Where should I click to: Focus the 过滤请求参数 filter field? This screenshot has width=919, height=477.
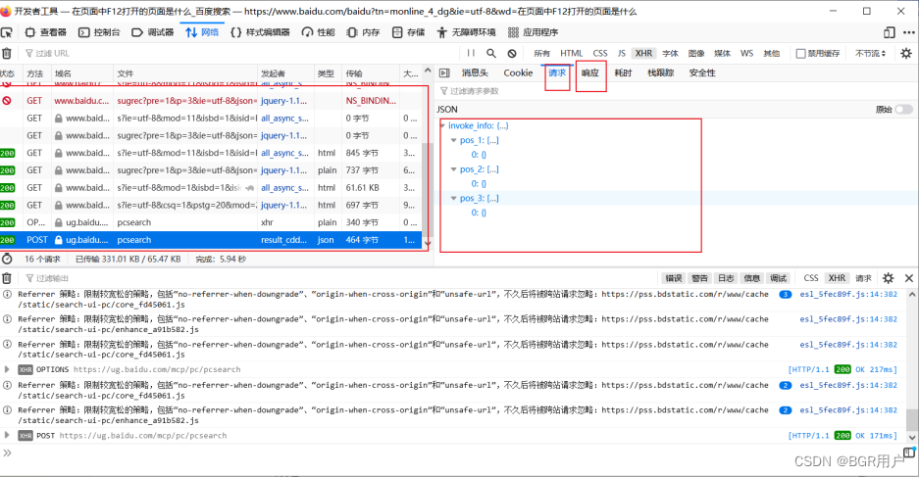click(x=677, y=91)
